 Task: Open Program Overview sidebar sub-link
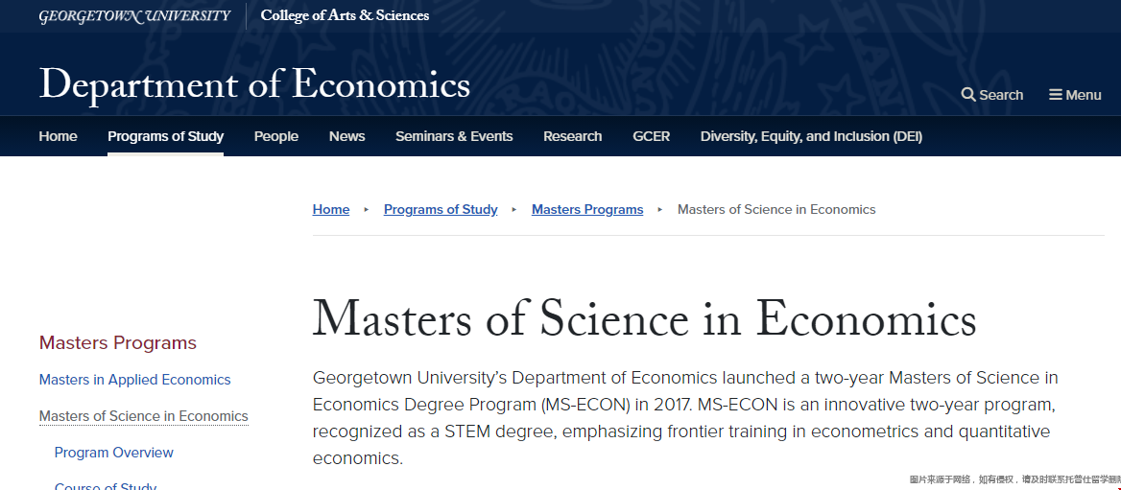(113, 453)
